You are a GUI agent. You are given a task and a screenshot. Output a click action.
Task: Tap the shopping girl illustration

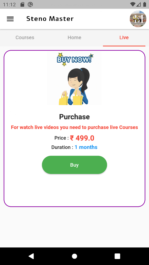(x=74, y=86)
